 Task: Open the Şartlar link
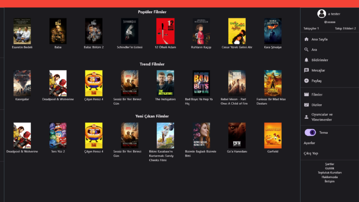coord(330,164)
